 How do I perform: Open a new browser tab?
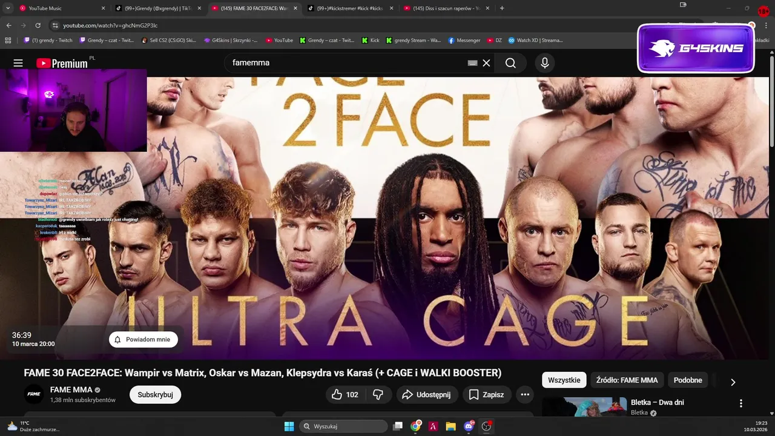click(502, 8)
